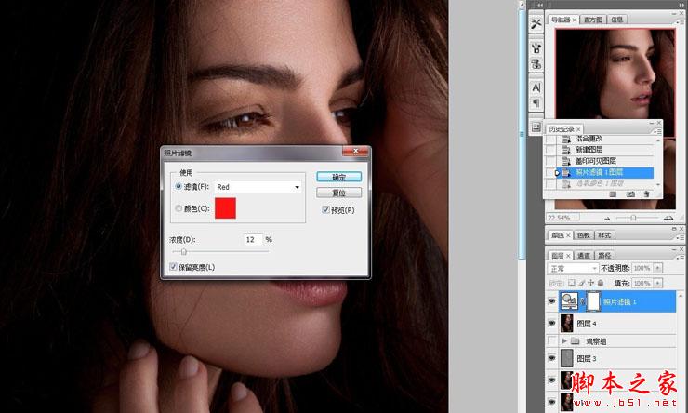Open the 正常 blend mode dropdown
The height and width of the screenshot is (413, 688).
pos(573,268)
